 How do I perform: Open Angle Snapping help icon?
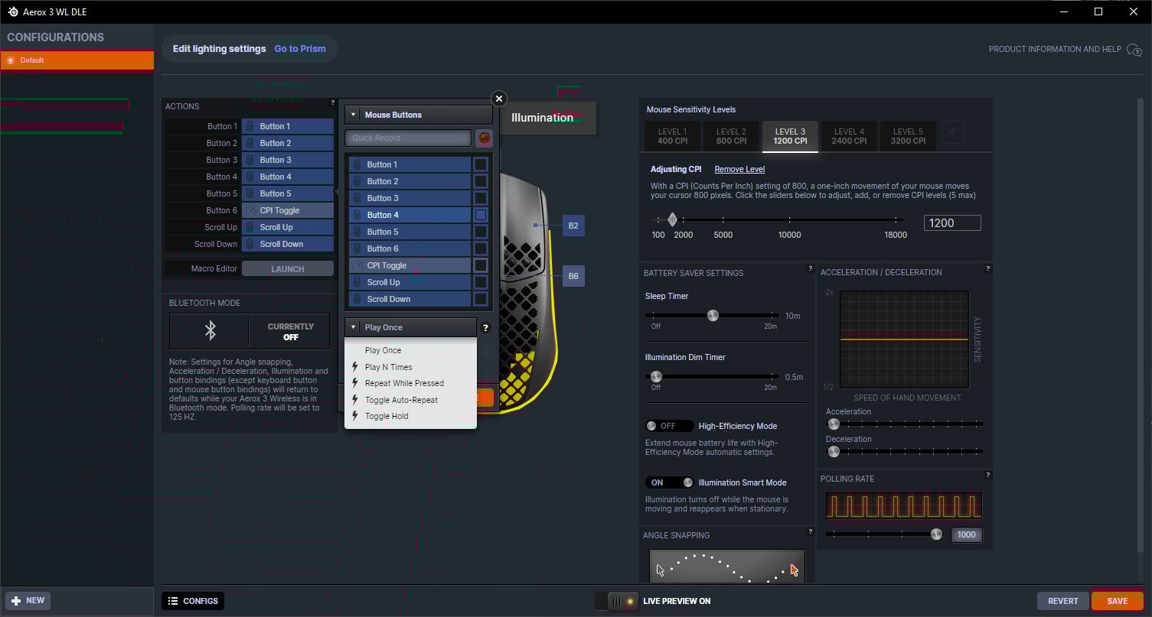coord(810,531)
